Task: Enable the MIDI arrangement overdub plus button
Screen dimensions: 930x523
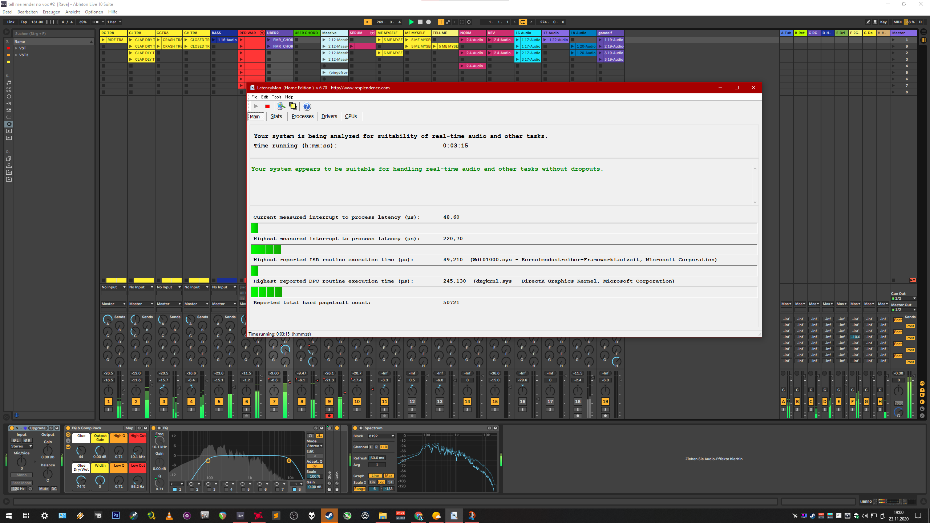Action: coord(441,22)
